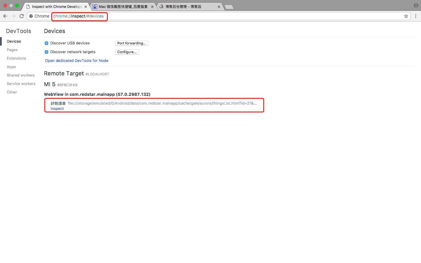Click the Configure... button
This screenshot has height=263, width=421.
127,52
